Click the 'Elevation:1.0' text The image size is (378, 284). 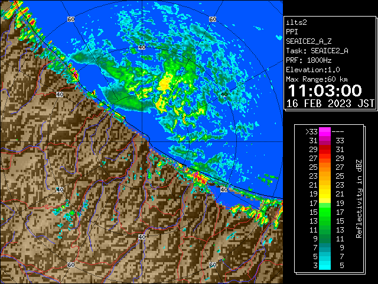pos(312,70)
